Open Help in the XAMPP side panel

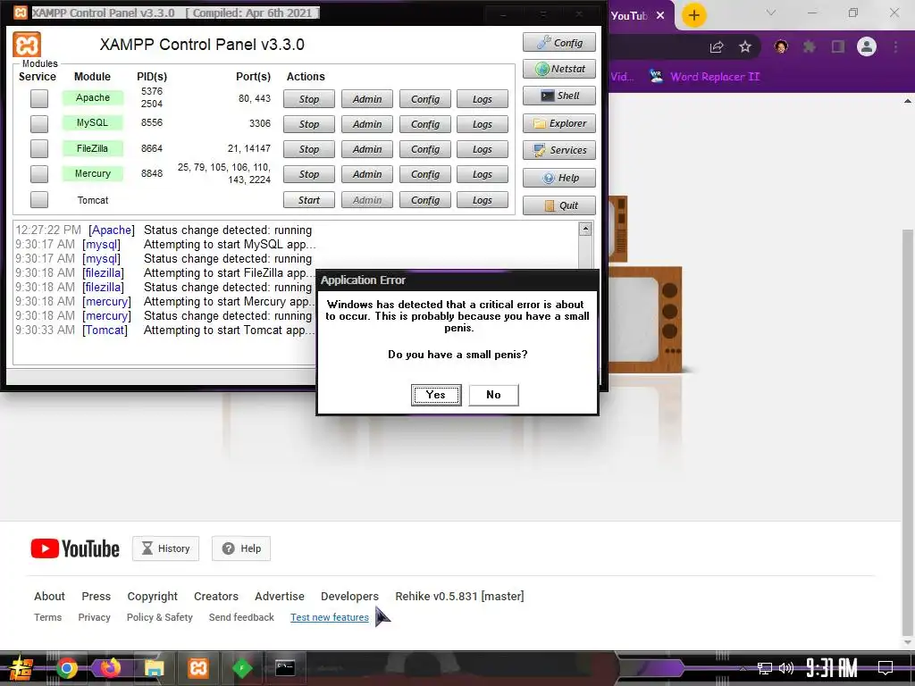tap(559, 178)
